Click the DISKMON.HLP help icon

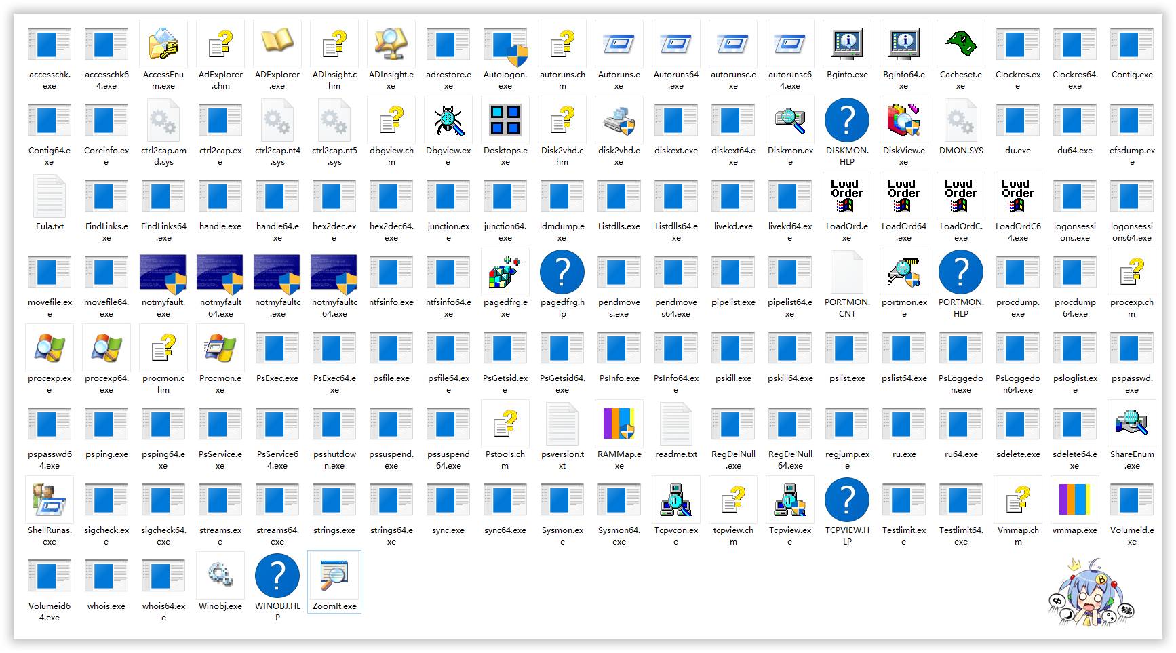847,120
